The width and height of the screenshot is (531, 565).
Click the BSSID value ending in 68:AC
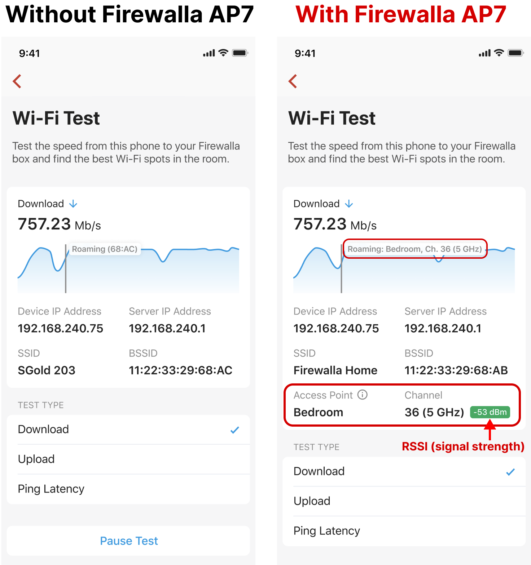(180, 370)
